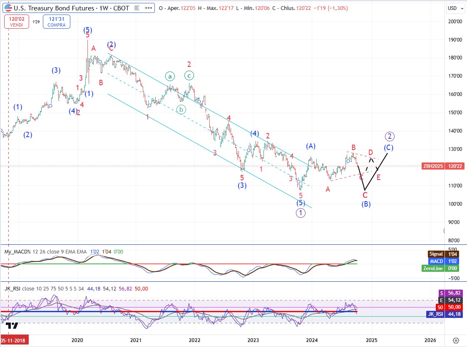Click the ZBH2025 contract price label
467x347 pixels.
pos(433,166)
